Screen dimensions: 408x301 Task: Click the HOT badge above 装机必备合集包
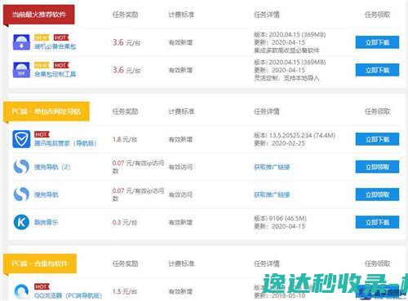(x=61, y=37)
